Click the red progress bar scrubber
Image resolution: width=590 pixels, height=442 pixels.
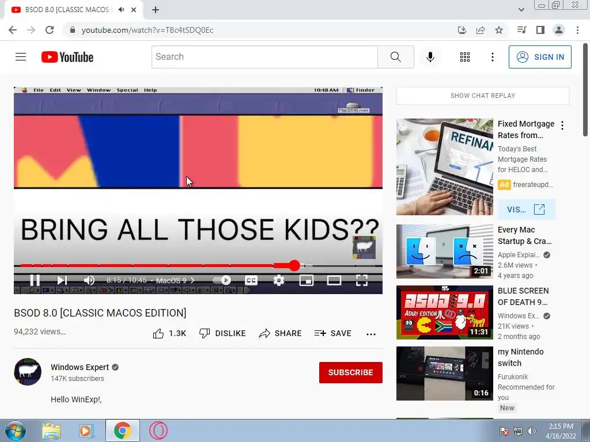tap(294, 265)
